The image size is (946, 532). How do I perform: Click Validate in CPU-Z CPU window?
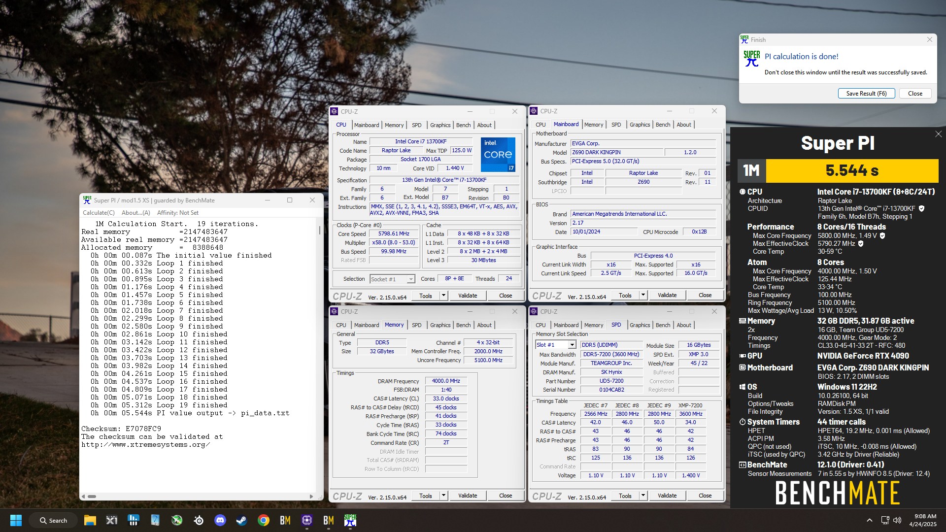(468, 296)
